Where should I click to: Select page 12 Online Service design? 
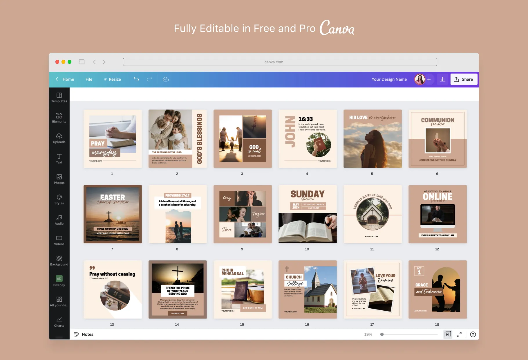click(x=437, y=214)
